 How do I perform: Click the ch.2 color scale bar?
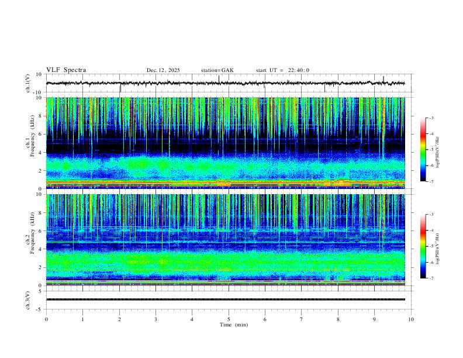click(423, 246)
